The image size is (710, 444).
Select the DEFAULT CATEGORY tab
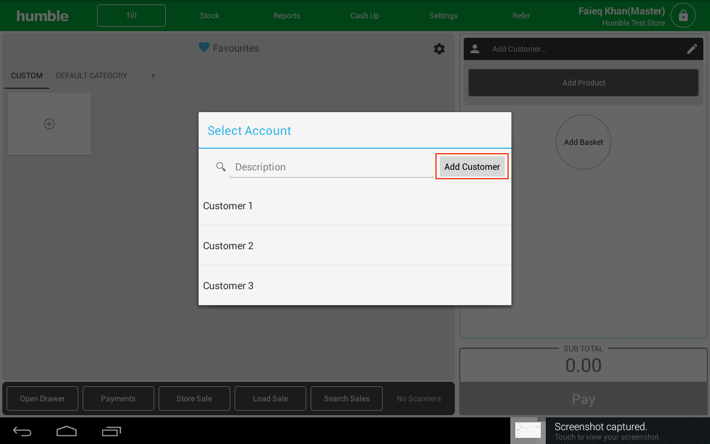pyautogui.click(x=92, y=75)
